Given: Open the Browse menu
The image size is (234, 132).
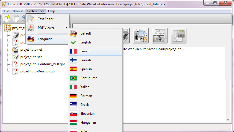Looking at the screenshot, I should click(x=18, y=11).
